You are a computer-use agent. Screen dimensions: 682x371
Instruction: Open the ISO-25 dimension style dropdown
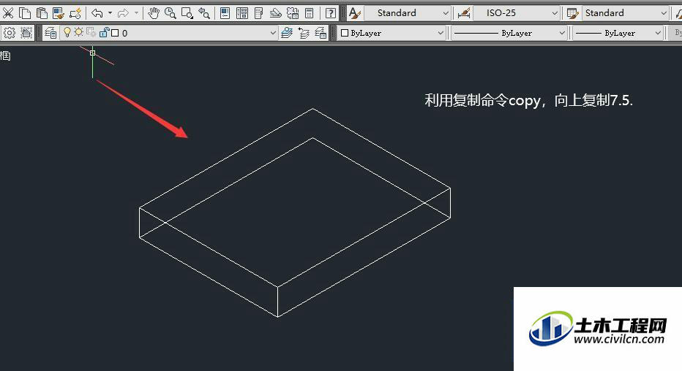[517, 13]
